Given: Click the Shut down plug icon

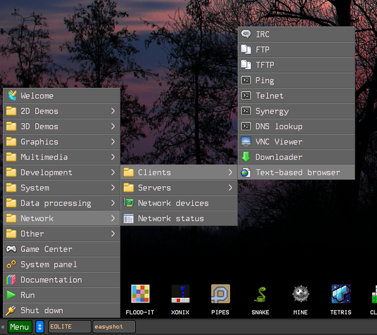Looking at the screenshot, I should (x=11, y=310).
